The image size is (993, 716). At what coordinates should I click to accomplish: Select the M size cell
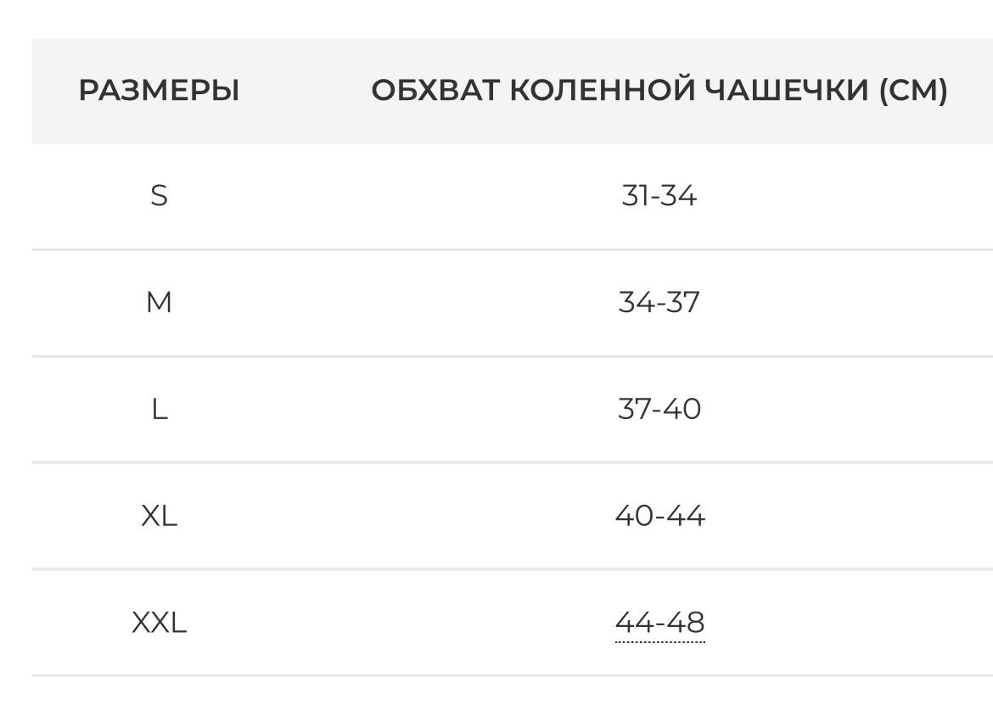[x=159, y=302]
